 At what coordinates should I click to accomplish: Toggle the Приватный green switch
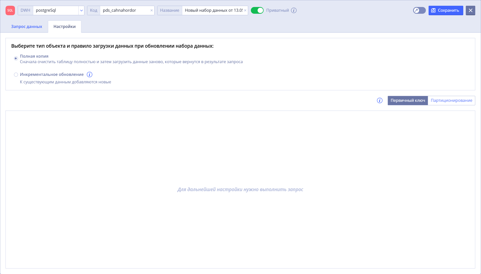tap(257, 10)
